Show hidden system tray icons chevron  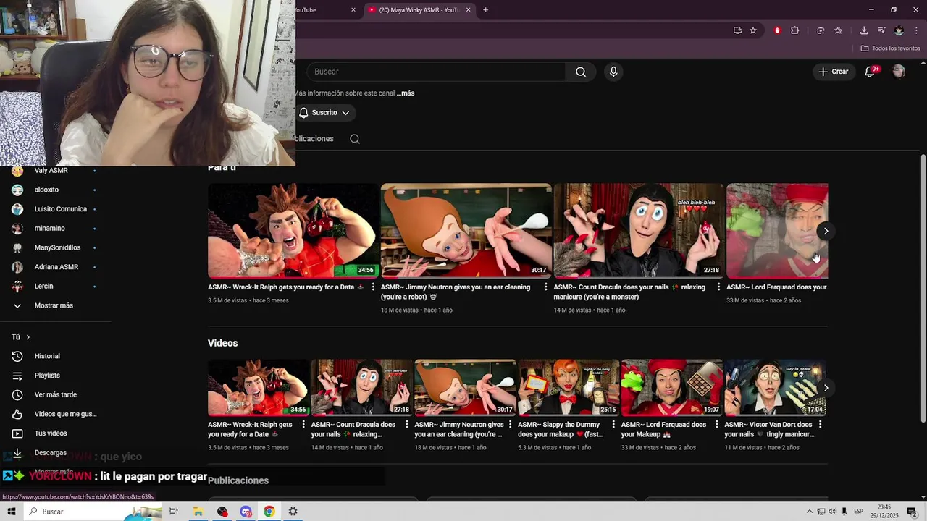[x=810, y=512]
